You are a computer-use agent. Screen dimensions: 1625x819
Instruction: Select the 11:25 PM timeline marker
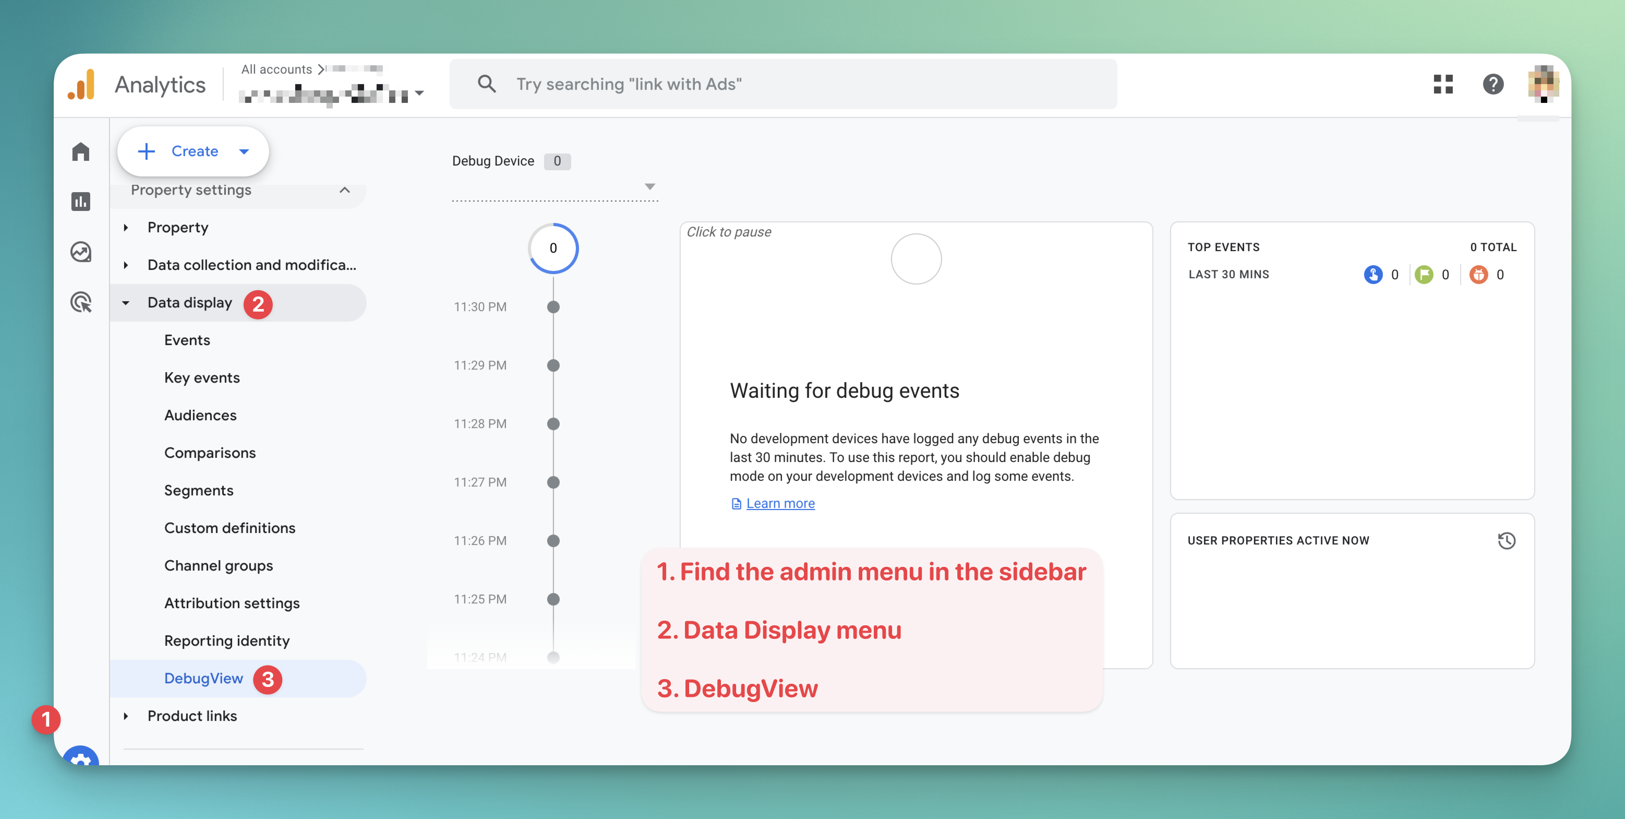pyautogui.click(x=553, y=599)
